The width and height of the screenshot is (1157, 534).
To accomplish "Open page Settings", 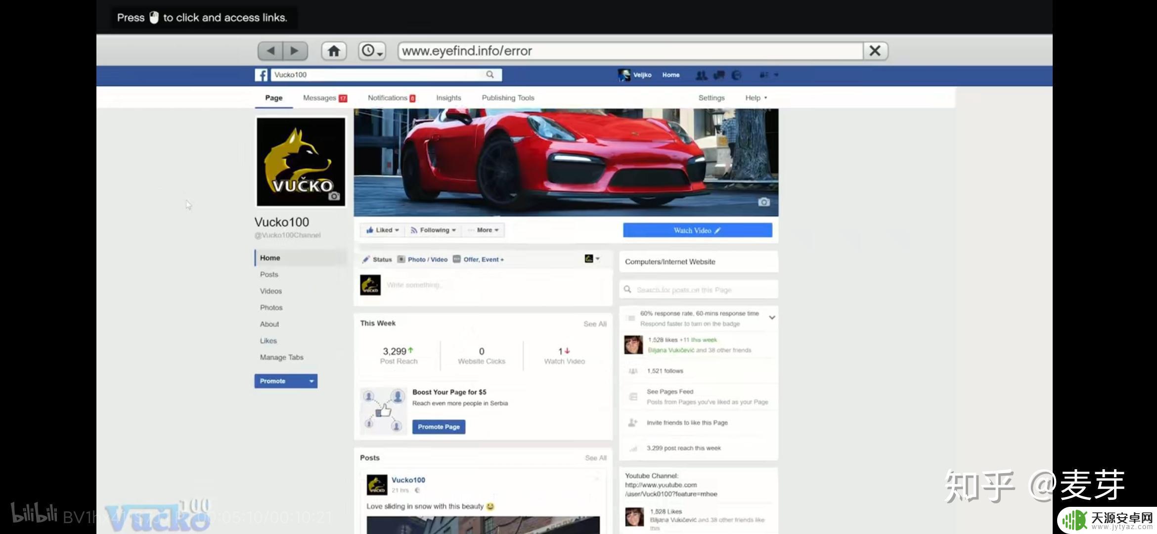I will coord(712,98).
